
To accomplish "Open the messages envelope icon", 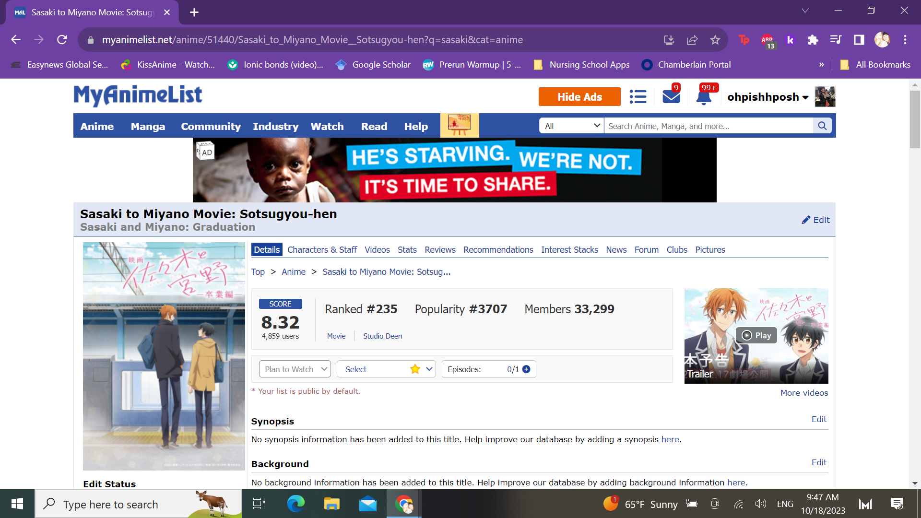I will (x=671, y=97).
